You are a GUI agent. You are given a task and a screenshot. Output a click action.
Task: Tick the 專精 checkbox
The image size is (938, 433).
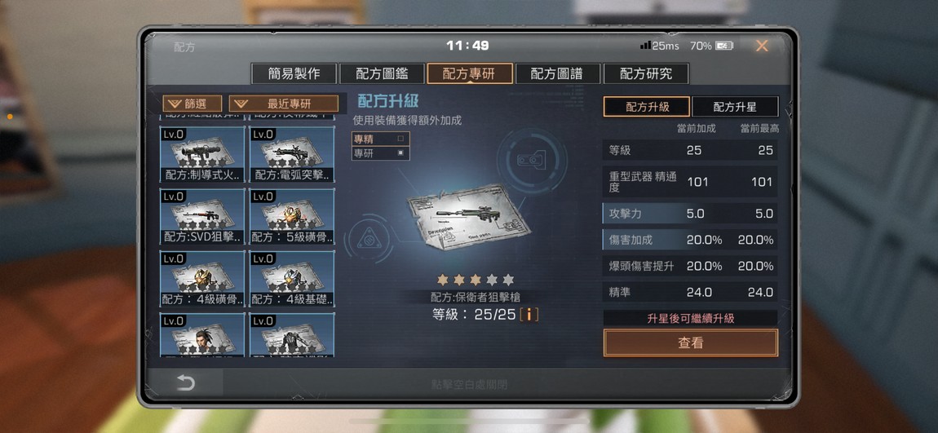coord(400,138)
